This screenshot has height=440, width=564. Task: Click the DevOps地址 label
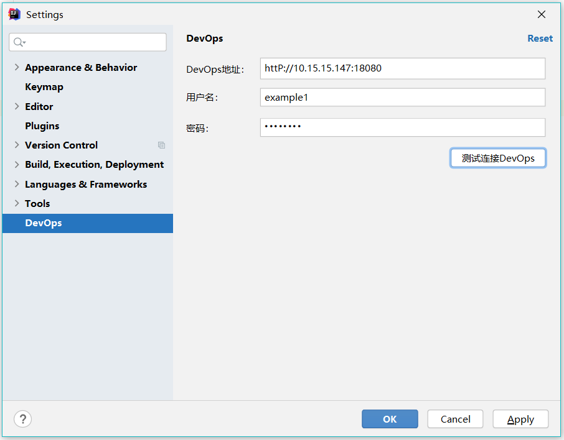tap(215, 70)
